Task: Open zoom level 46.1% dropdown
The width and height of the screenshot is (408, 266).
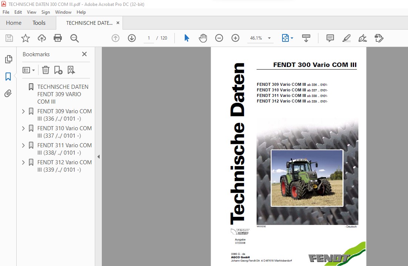Action: pyautogui.click(x=269, y=38)
